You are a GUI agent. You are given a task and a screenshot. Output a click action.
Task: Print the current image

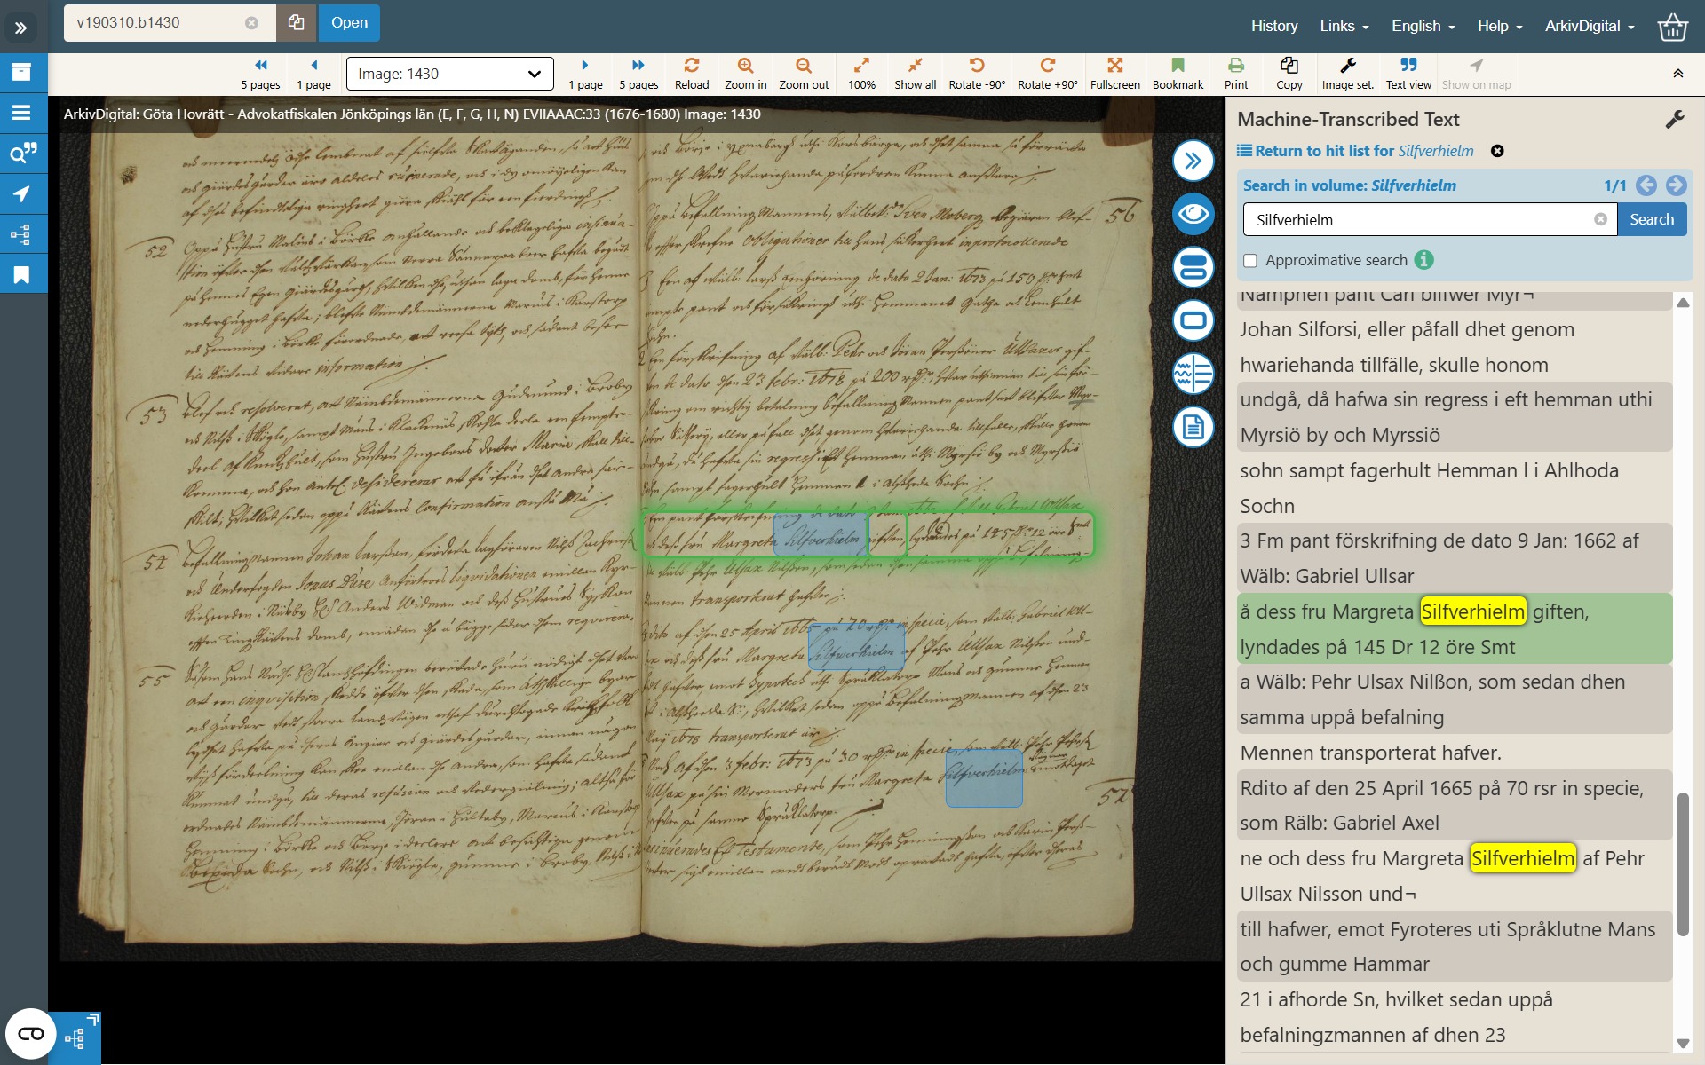tap(1236, 74)
